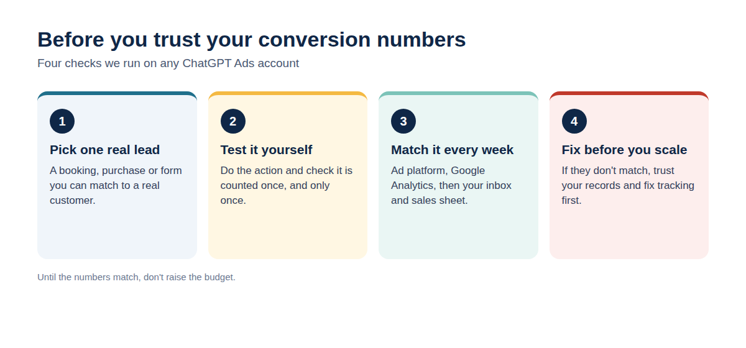The height and width of the screenshot is (348, 746).
Task: Click the yellow top stripe of card two
Action: pyautogui.click(x=288, y=93)
